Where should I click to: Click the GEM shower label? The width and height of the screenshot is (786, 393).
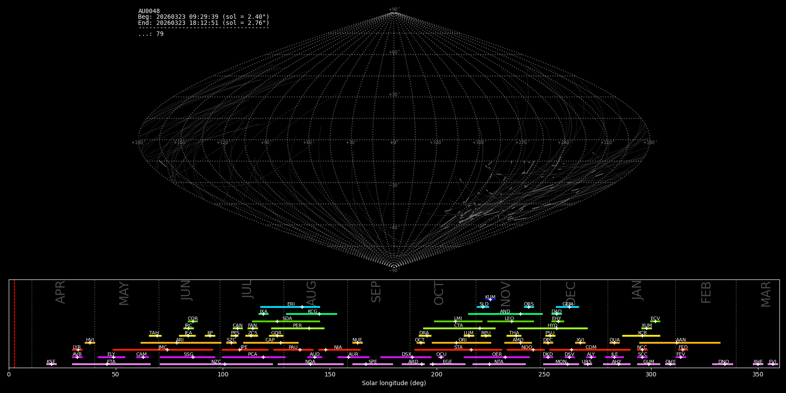568,304
